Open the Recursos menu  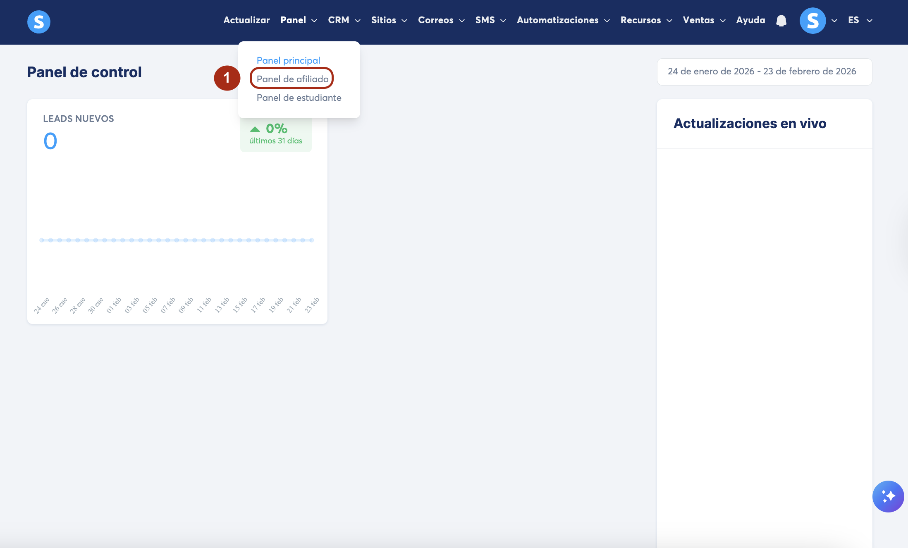point(646,20)
